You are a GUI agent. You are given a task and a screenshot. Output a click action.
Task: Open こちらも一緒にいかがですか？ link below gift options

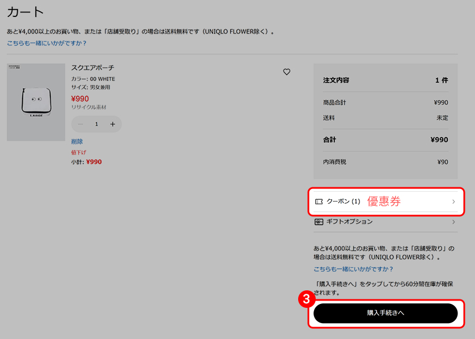pyautogui.click(x=353, y=269)
